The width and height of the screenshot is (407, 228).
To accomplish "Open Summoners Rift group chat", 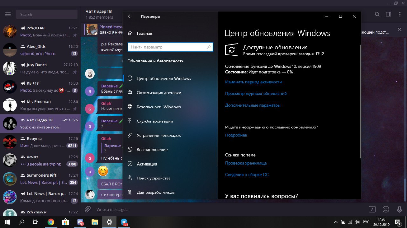I will (40, 179).
